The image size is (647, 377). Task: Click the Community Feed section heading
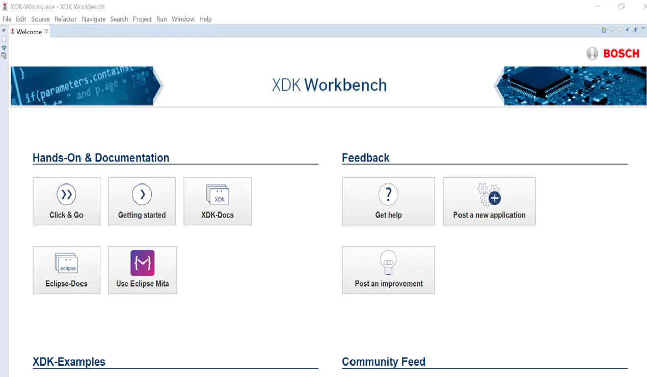pos(384,362)
